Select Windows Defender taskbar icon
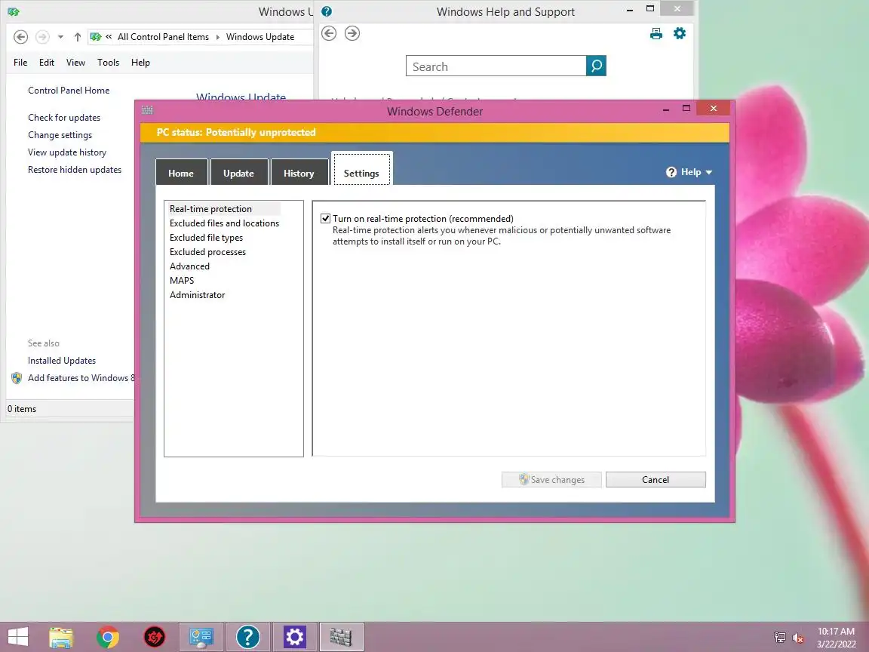869x652 pixels. (x=342, y=637)
